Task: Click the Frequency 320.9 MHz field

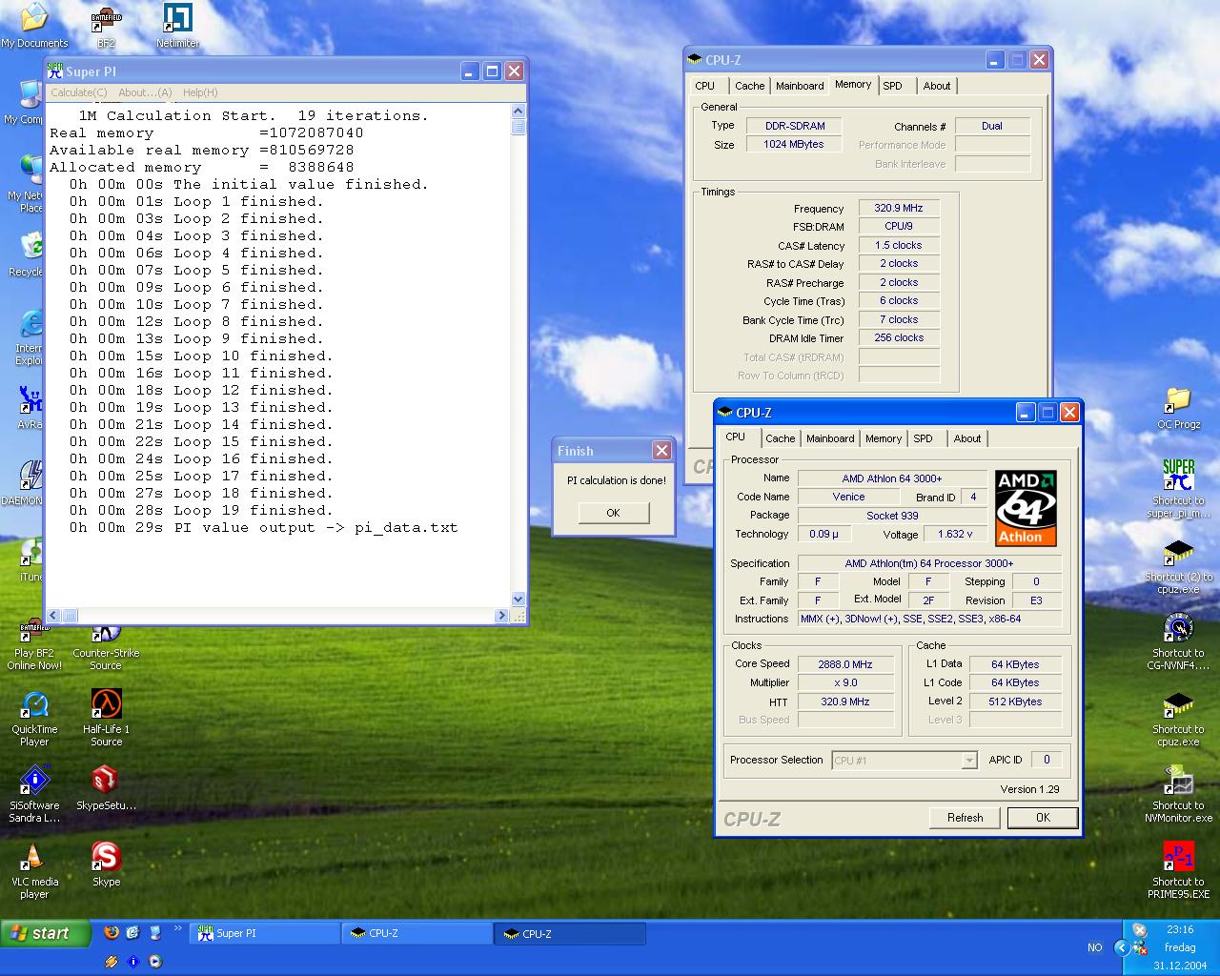Action: tap(899, 208)
